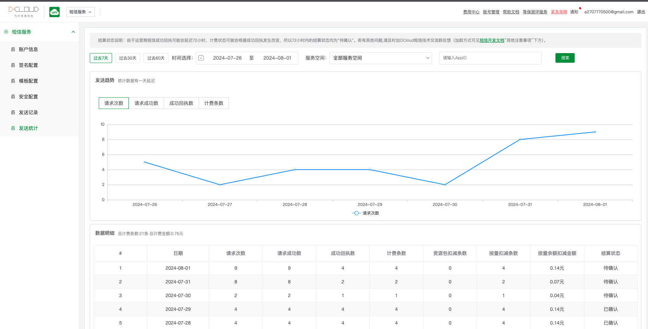The height and width of the screenshot is (329, 648).
Task: Click the 账户信息 sidebar icon
Action: pyautogui.click(x=13, y=49)
